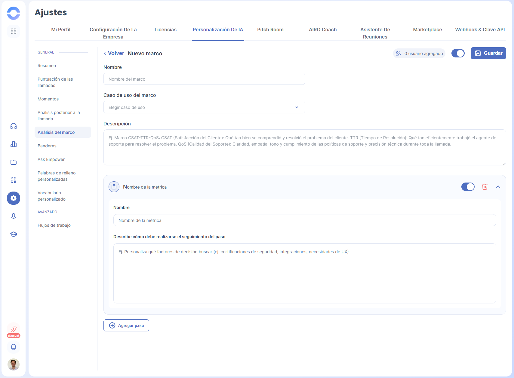Disable the metric step toggle switch

coord(468,187)
